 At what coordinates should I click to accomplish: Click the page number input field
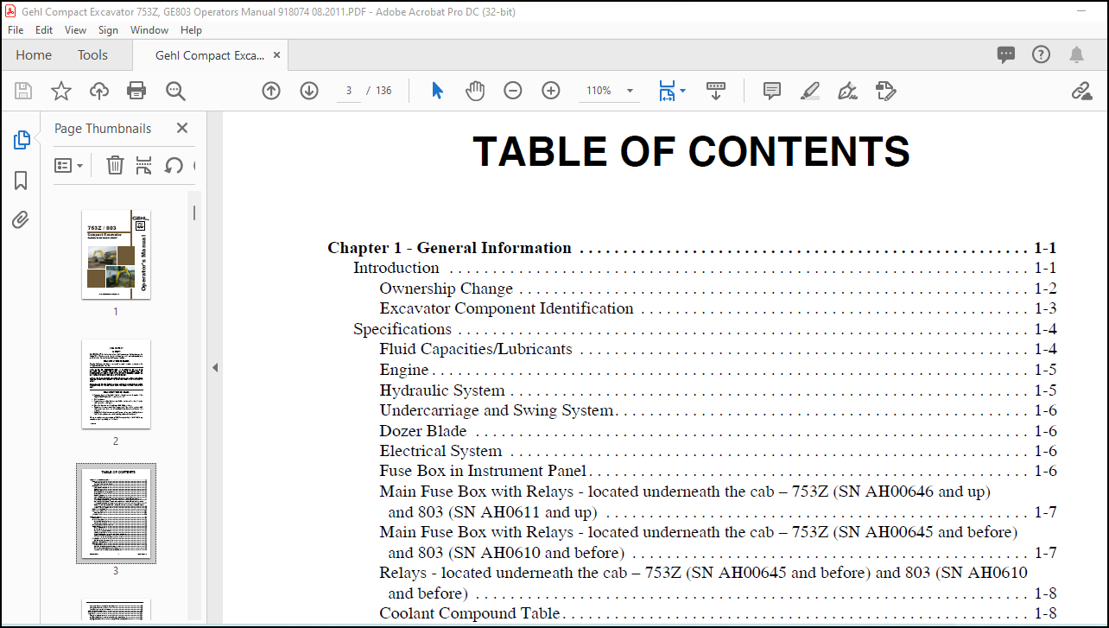pos(348,91)
